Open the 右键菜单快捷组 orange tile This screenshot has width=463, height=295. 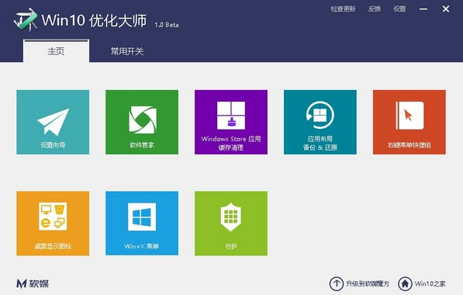coord(409,122)
